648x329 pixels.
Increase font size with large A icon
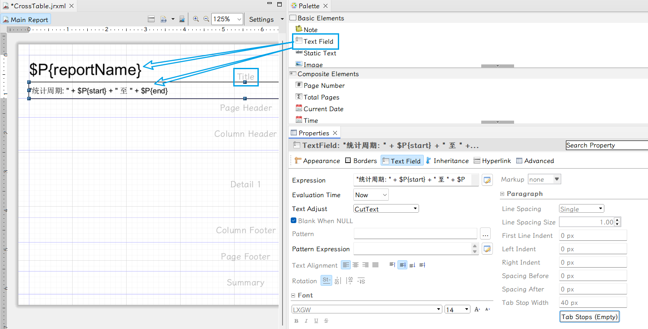point(477,309)
